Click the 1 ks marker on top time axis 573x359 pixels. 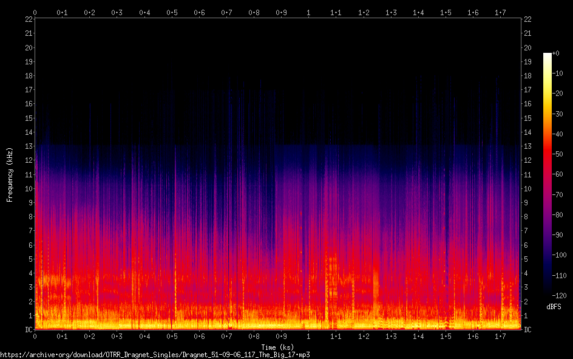pyautogui.click(x=308, y=12)
